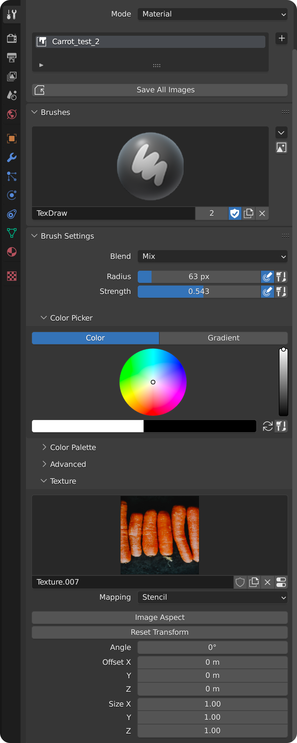Open the Blend dropdown set to Mix
Viewport: 297px width, 743px height.
[212, 257]
